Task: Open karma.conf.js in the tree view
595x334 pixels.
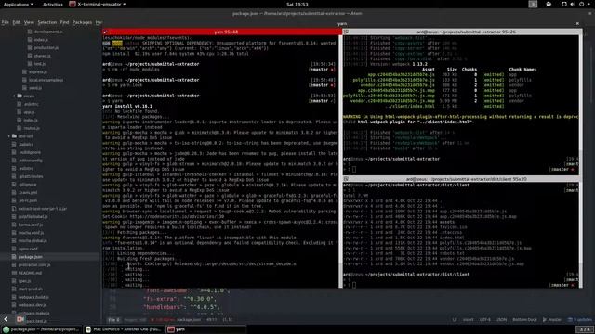Action: pos(31,225)
